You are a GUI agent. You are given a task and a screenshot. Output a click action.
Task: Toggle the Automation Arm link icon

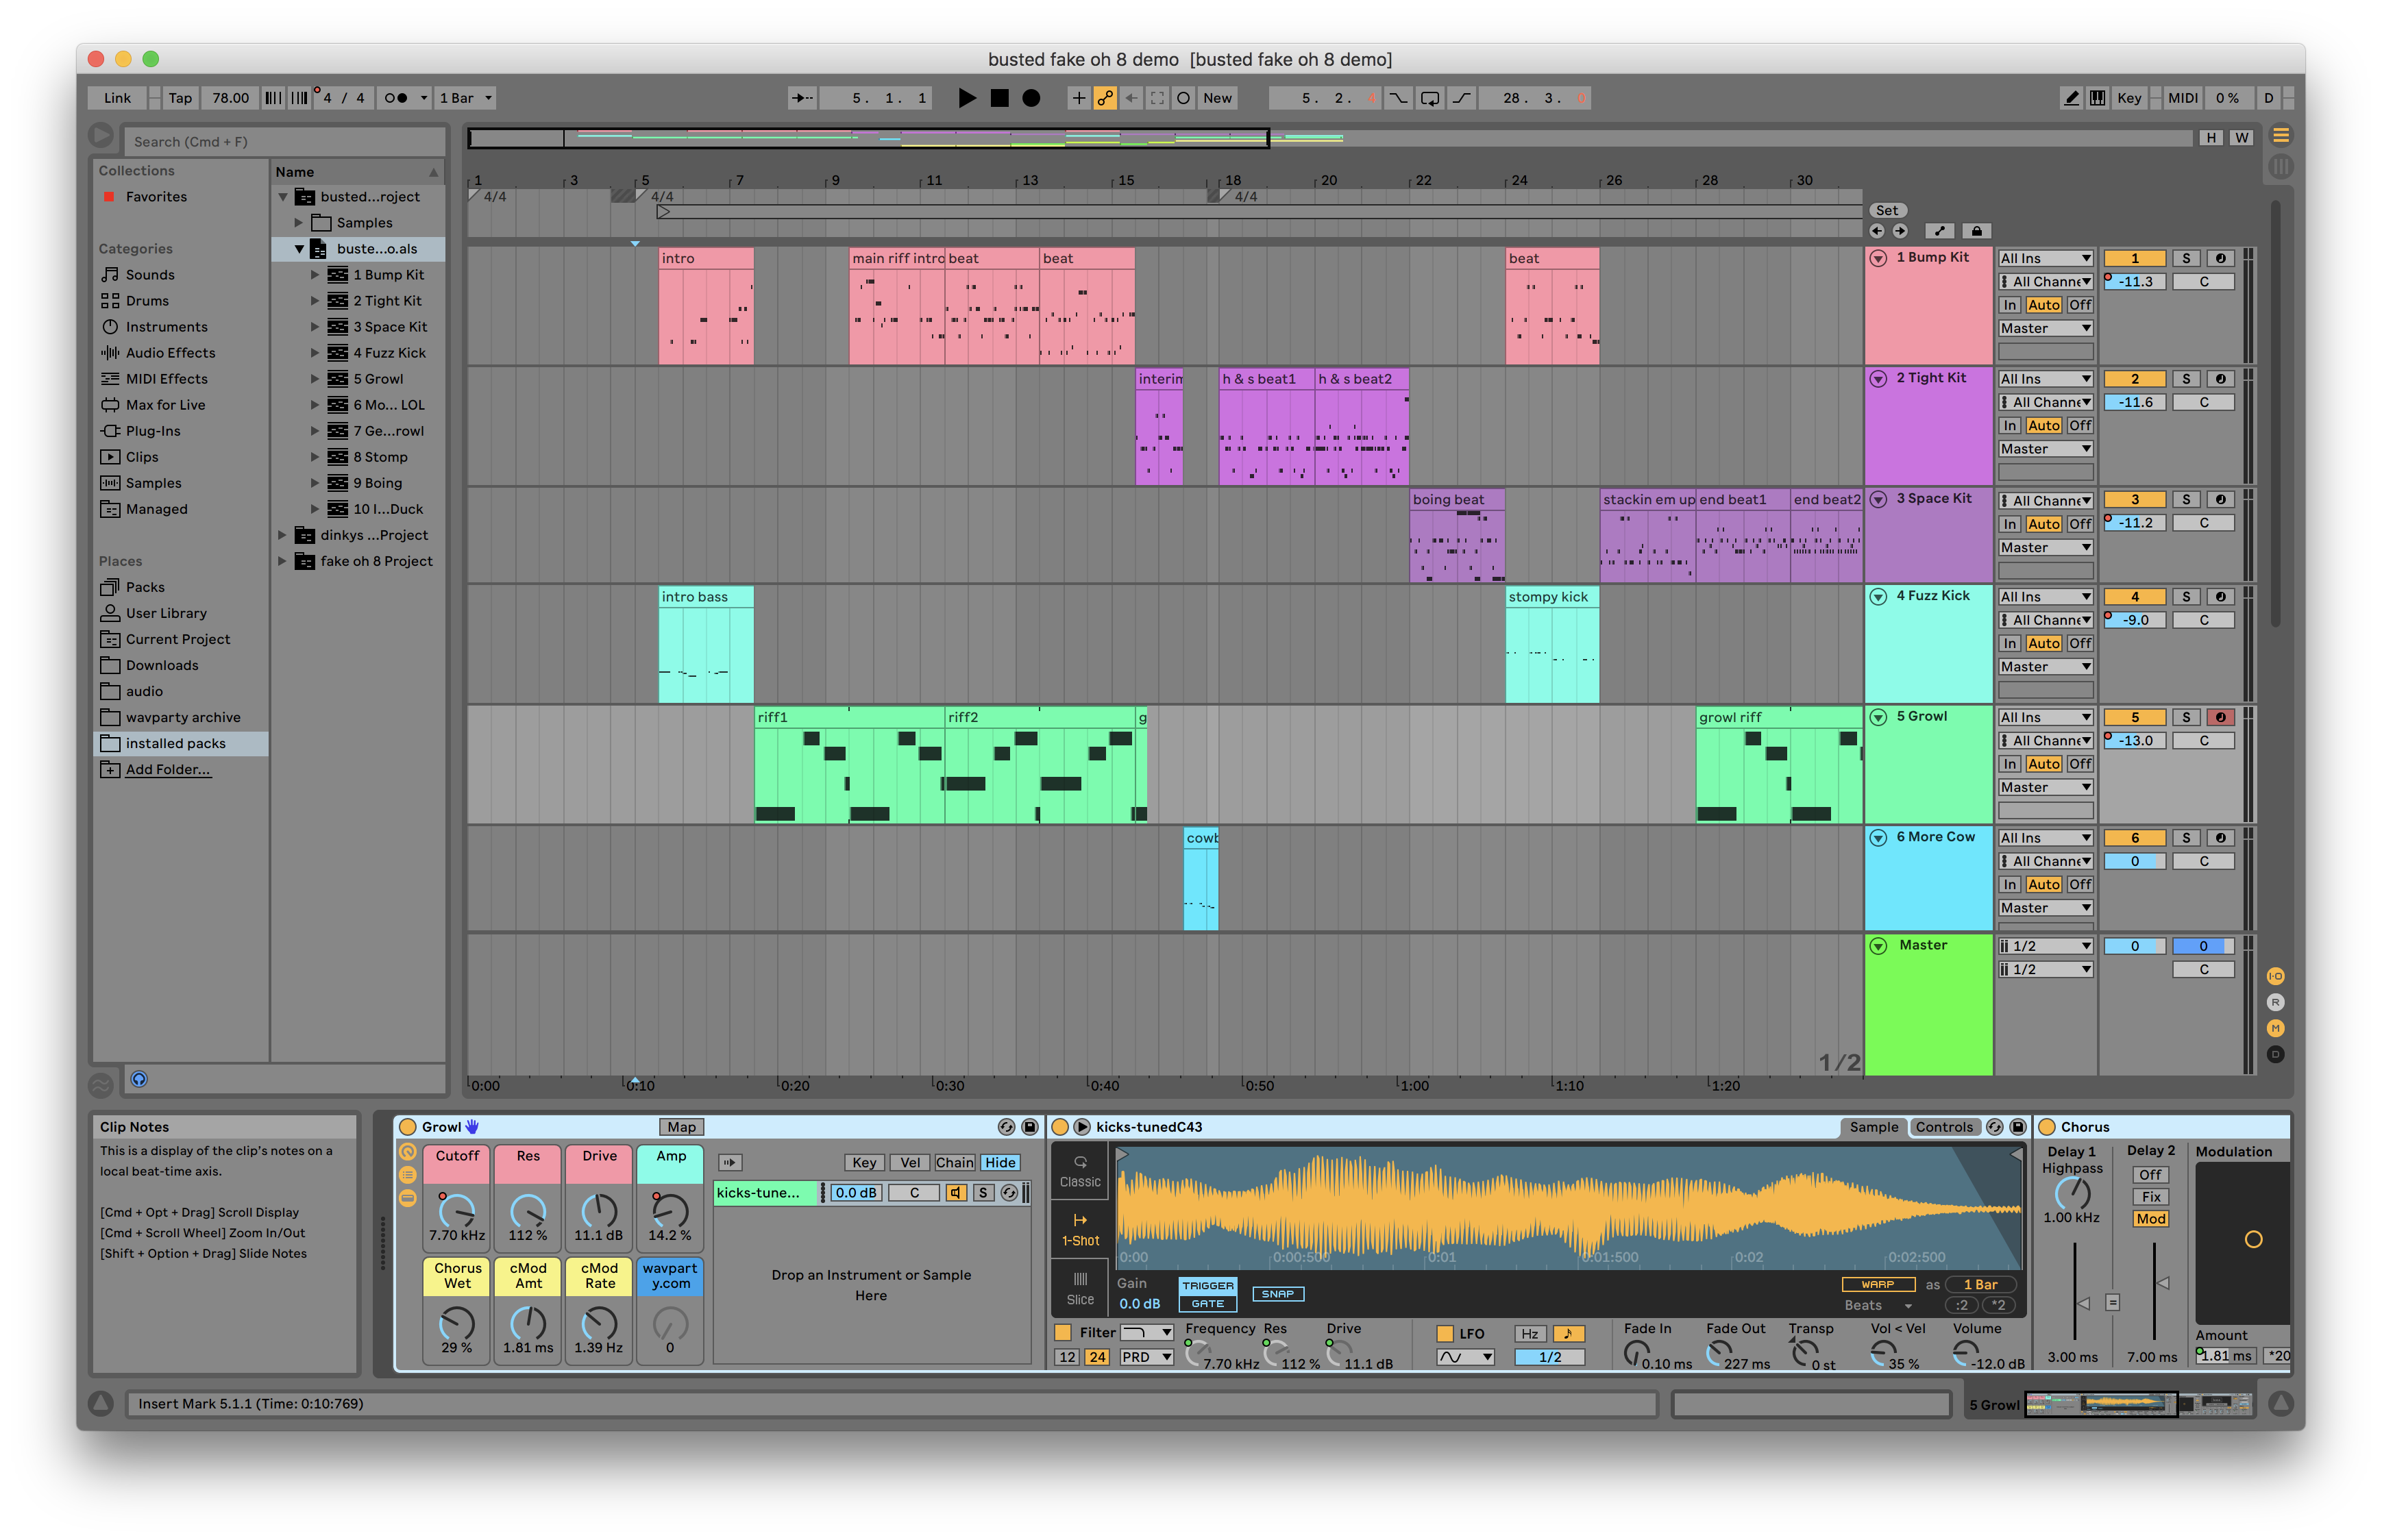coord(1104,98)
